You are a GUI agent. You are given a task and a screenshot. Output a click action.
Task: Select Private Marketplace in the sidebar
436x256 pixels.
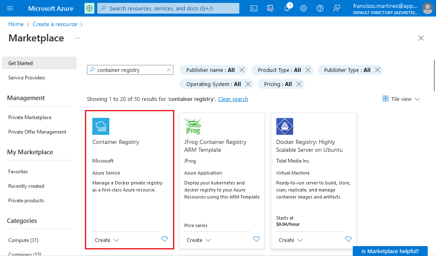29,117
